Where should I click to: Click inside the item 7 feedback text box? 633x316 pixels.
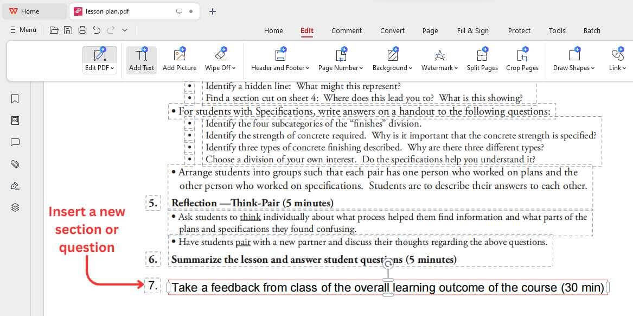click(x=388, y=288)
